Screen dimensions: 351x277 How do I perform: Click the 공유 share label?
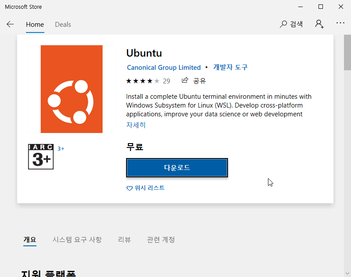(199, 81)
